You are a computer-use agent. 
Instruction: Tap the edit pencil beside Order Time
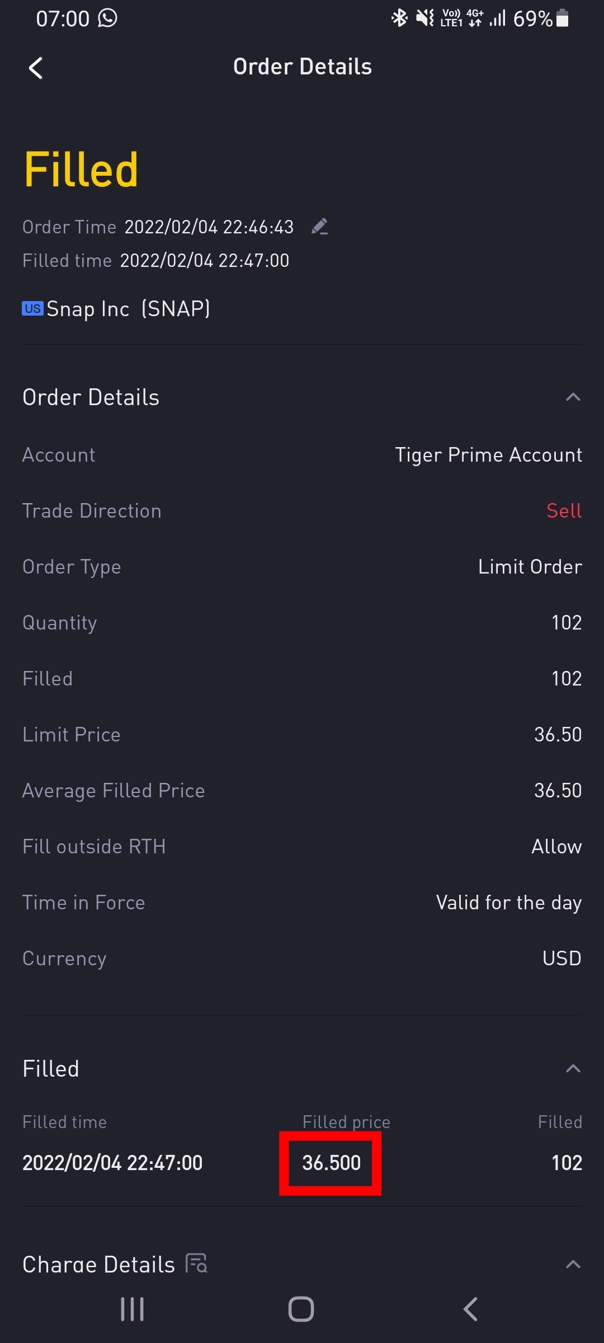(x=319, y=227)
